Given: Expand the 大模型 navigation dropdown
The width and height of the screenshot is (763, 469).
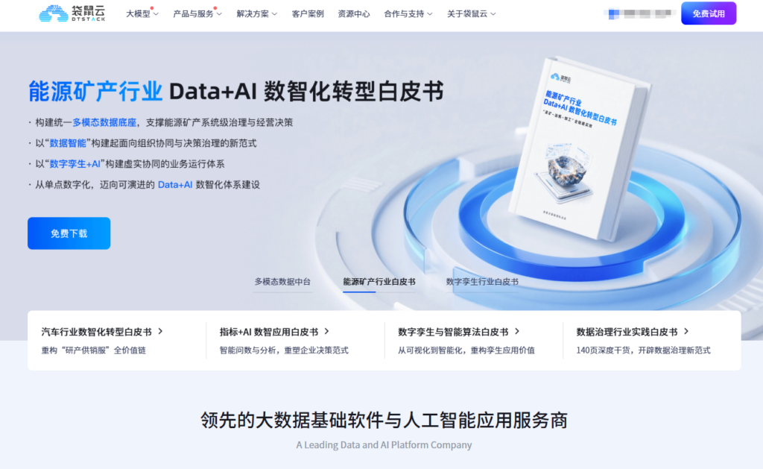Looking at the screenshot, I should (x=141, y=13).
